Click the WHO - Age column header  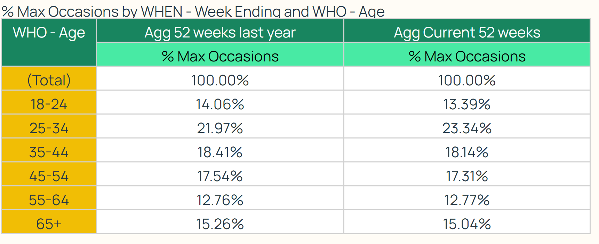click(x=49, y=42)
